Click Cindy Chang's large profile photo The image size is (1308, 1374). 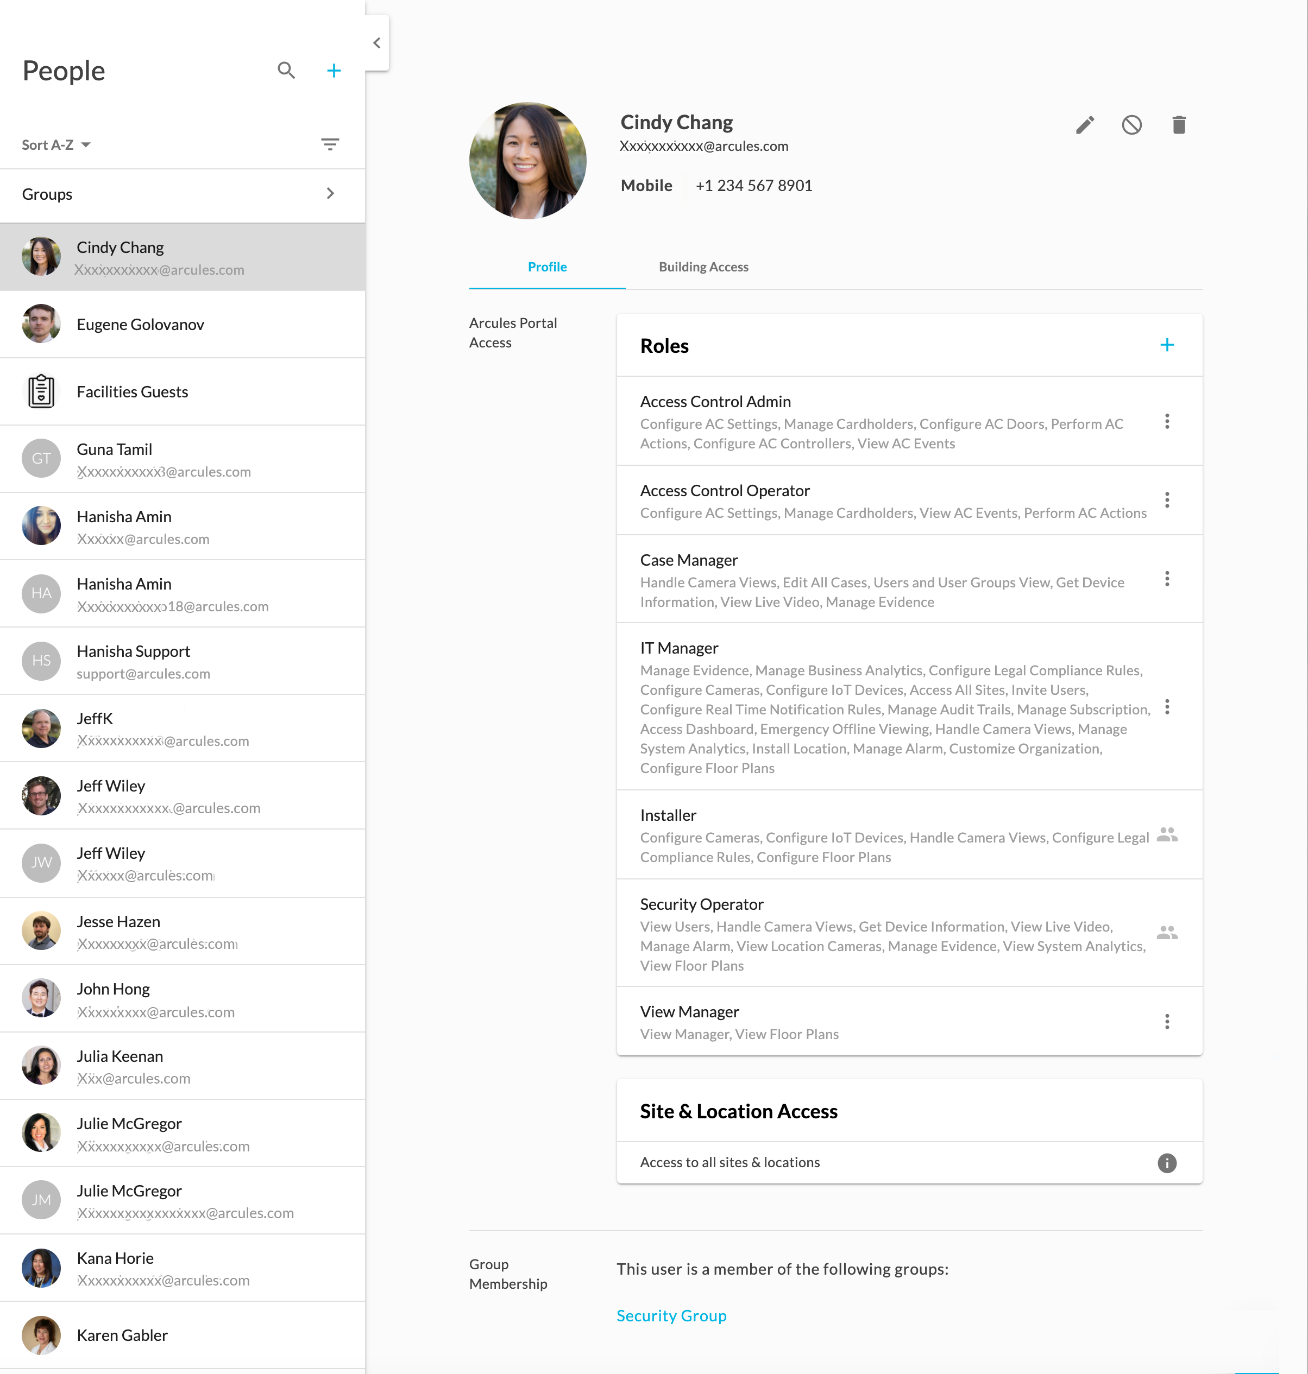tap(528, 161)
